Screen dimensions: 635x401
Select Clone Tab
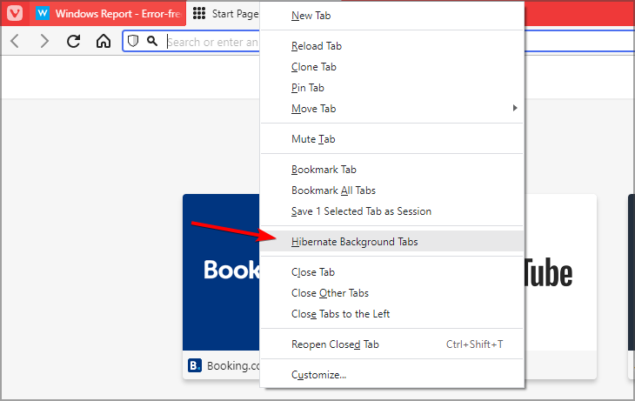pyautogui.click(x=392, y=67)
